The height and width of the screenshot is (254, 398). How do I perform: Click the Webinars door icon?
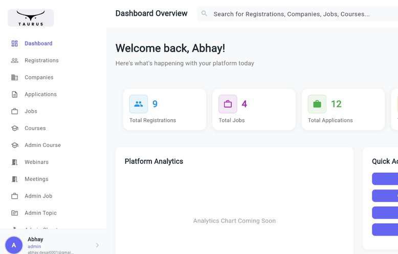click(14, 162)
